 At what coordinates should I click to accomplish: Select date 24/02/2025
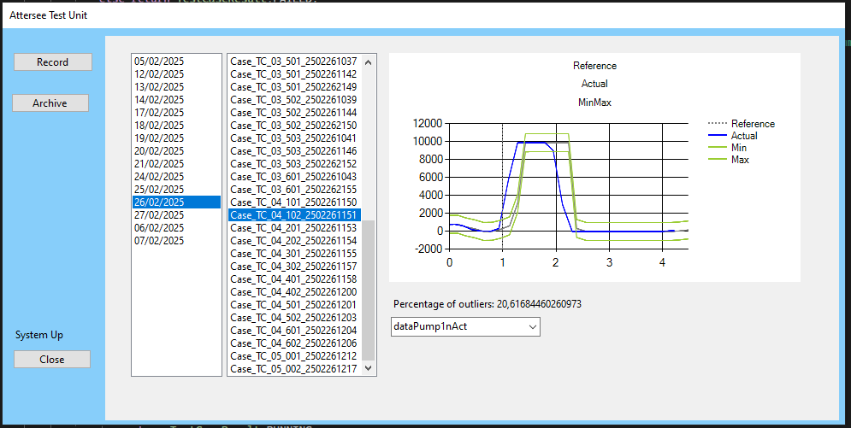[x=176, y=177]
